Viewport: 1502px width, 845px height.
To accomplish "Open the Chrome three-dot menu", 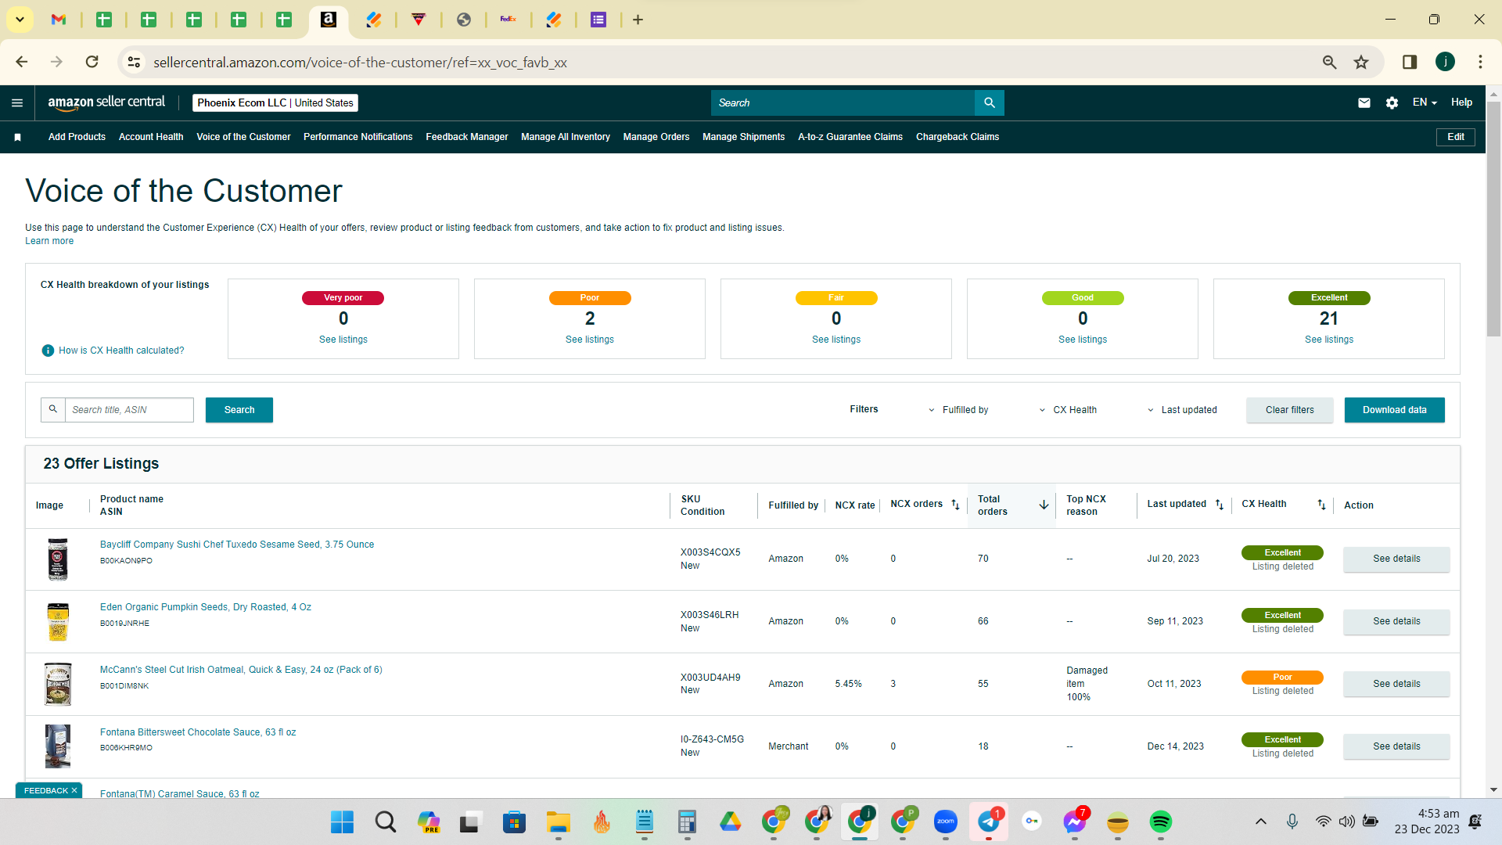I will click(x=1480, y=62).
